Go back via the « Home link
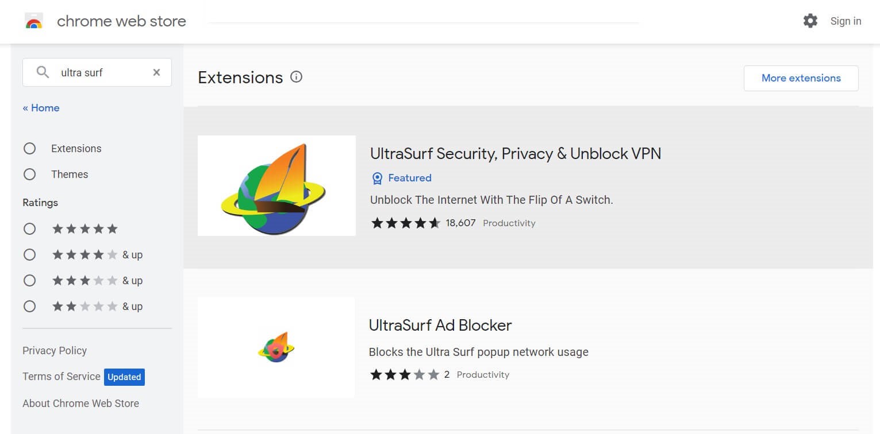Image resolution: width=880 pixels, height=434 pixels. 41,108
